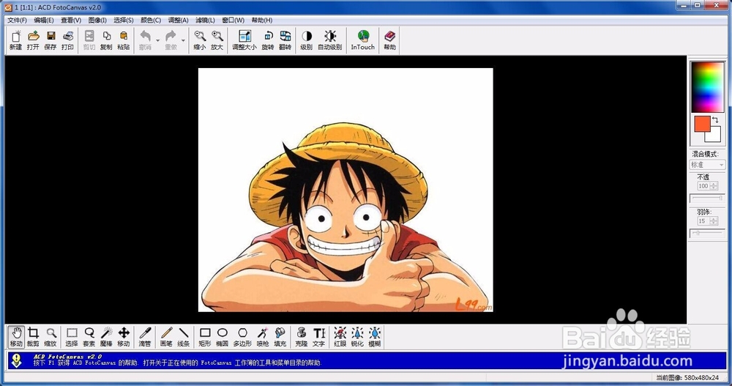
Task: Click the 粘贴 paste icon
Action: [124, 40]
